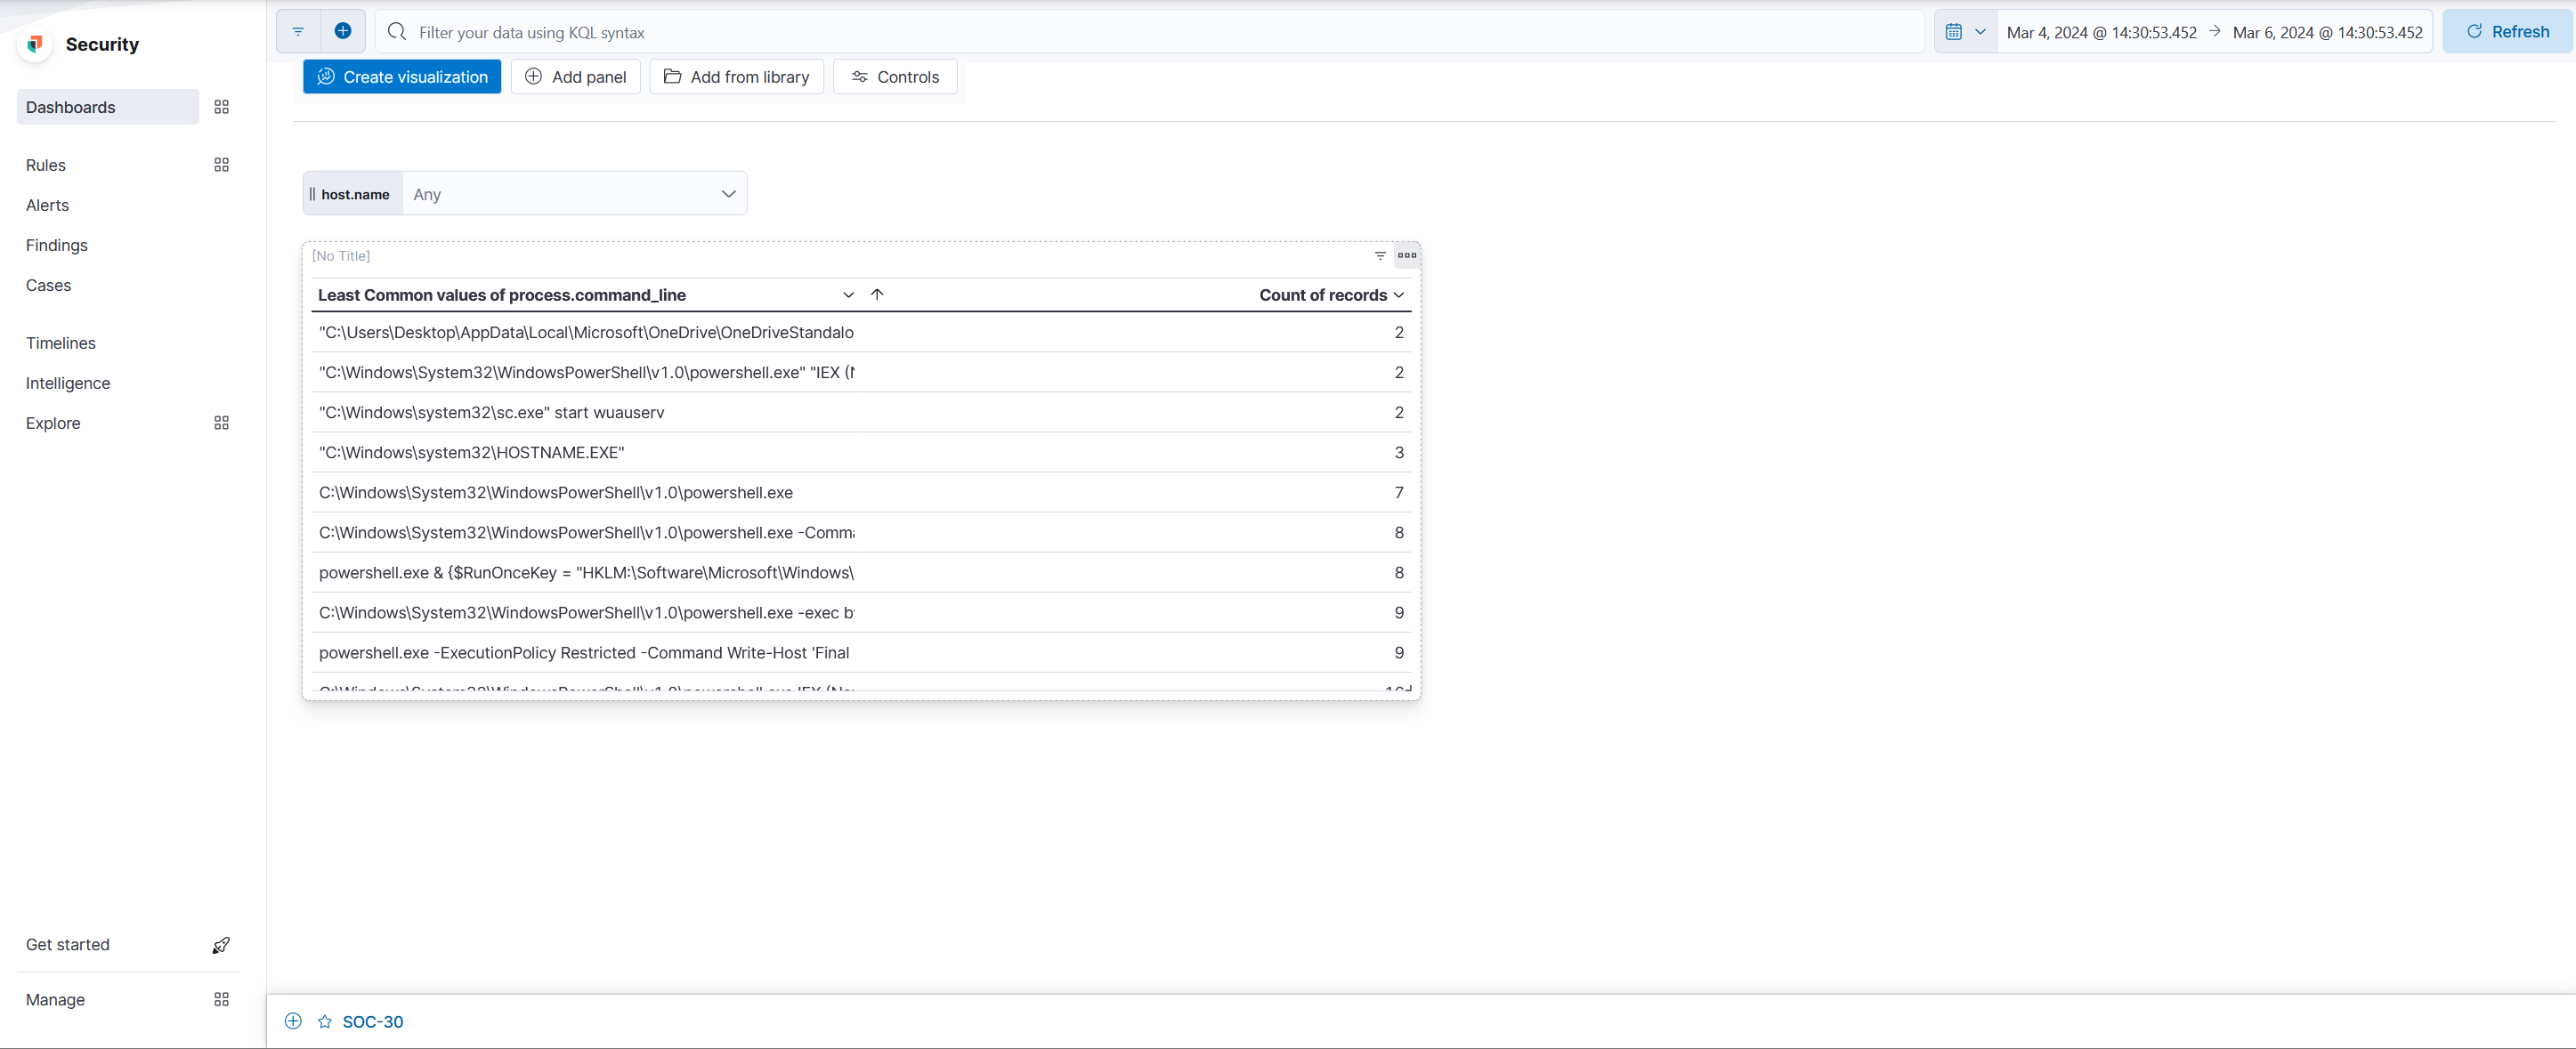The height and width of the screenshot is (1049, 2576).
Task: Open Explore submenu grid icon
Action: [221, 423]
